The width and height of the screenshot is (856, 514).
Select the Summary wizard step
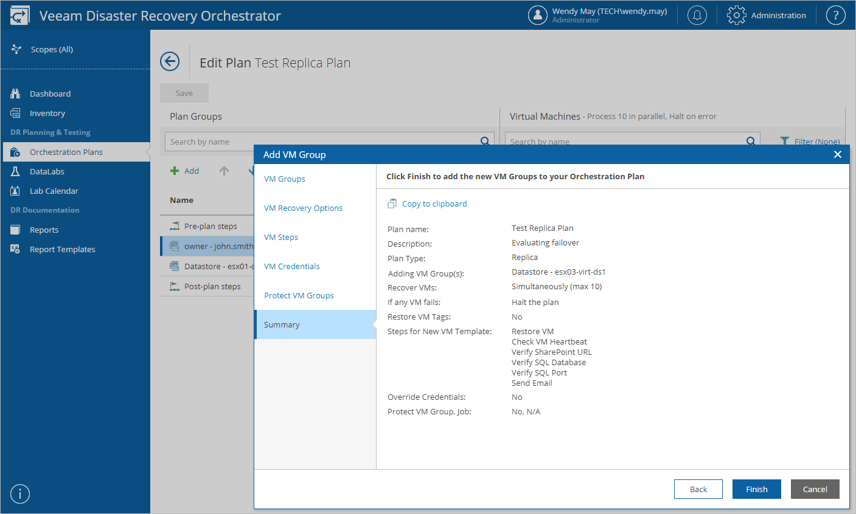pos(315,324)
